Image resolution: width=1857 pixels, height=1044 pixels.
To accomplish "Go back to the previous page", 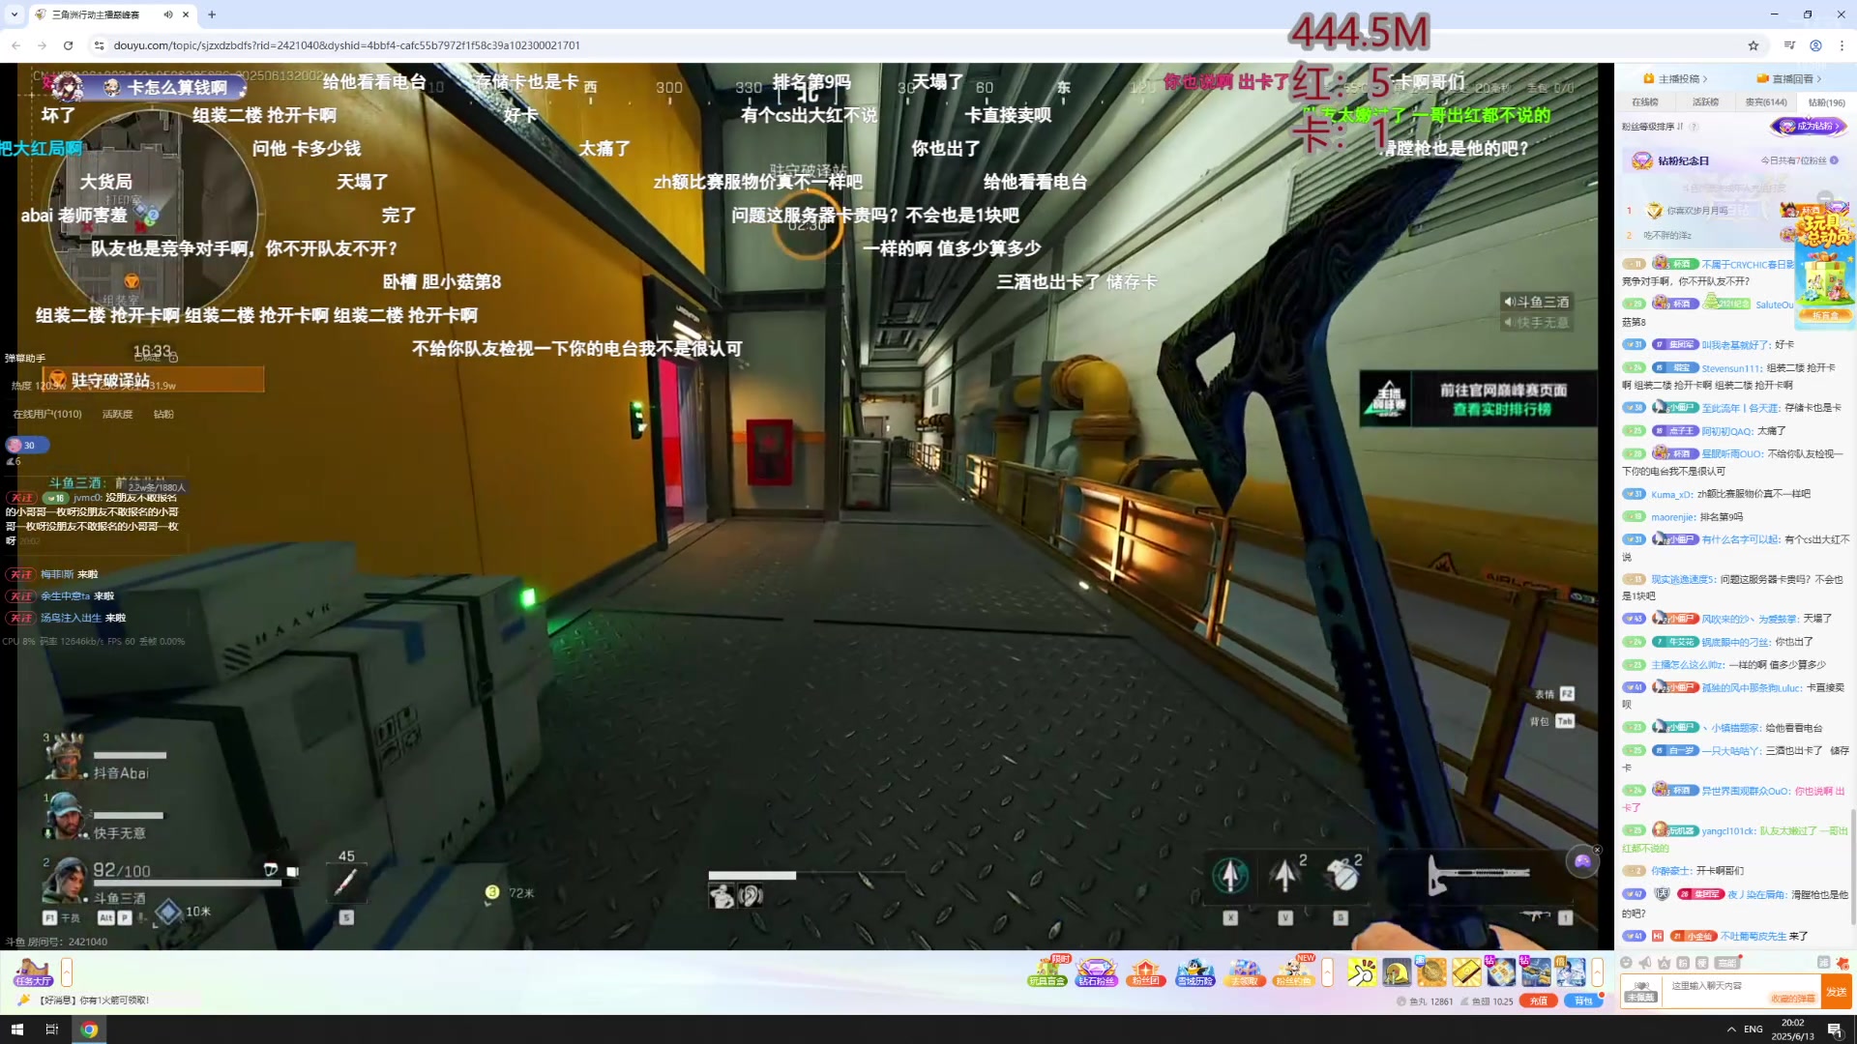I will coord(15,45).
